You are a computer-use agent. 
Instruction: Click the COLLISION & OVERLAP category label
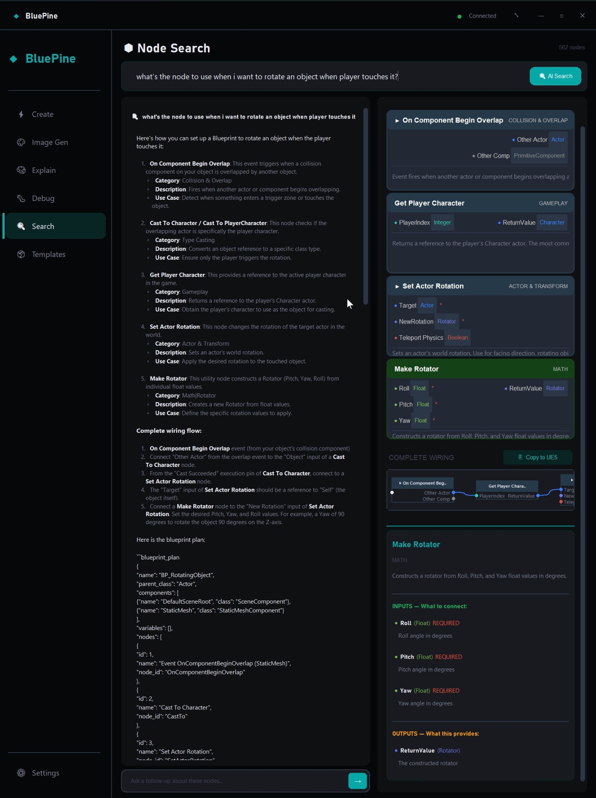pos(538,121)
